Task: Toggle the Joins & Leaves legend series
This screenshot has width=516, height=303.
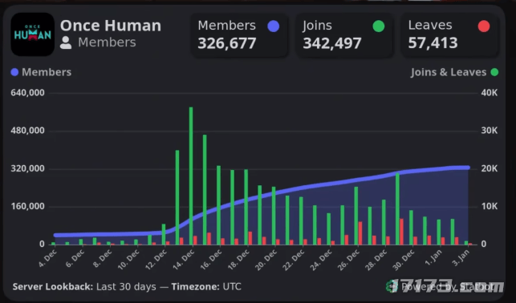Action: 454,72
